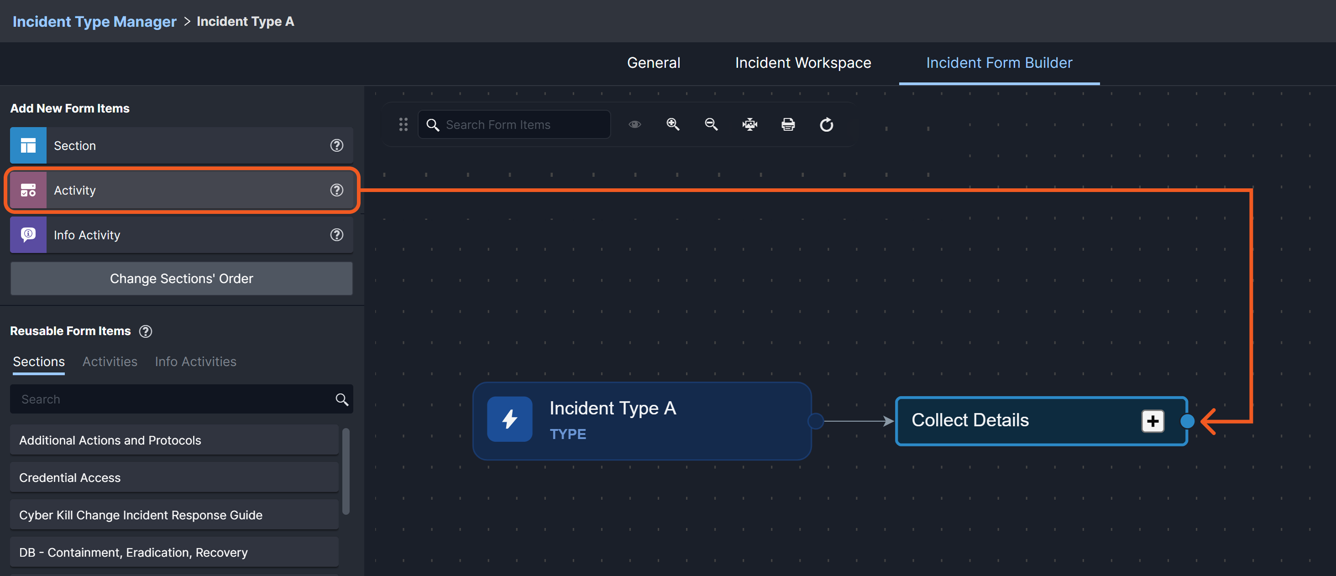The image size is (1336, 576).
Task: Expand Collapse Details node with plus button
Action: click(1153, 420)
